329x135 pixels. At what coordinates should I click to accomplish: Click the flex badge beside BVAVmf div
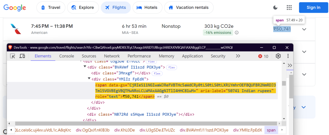[x=172, y=67]
